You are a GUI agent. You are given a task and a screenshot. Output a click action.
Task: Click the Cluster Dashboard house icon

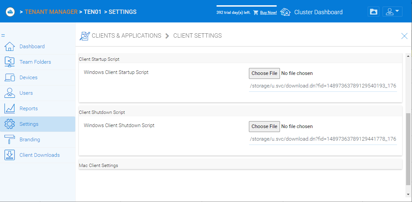coord(285,12)
